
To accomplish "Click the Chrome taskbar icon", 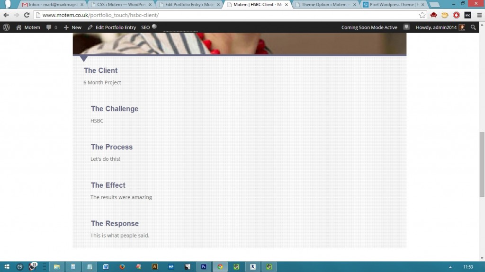I will pyautogui.click(x=220, y=267).
